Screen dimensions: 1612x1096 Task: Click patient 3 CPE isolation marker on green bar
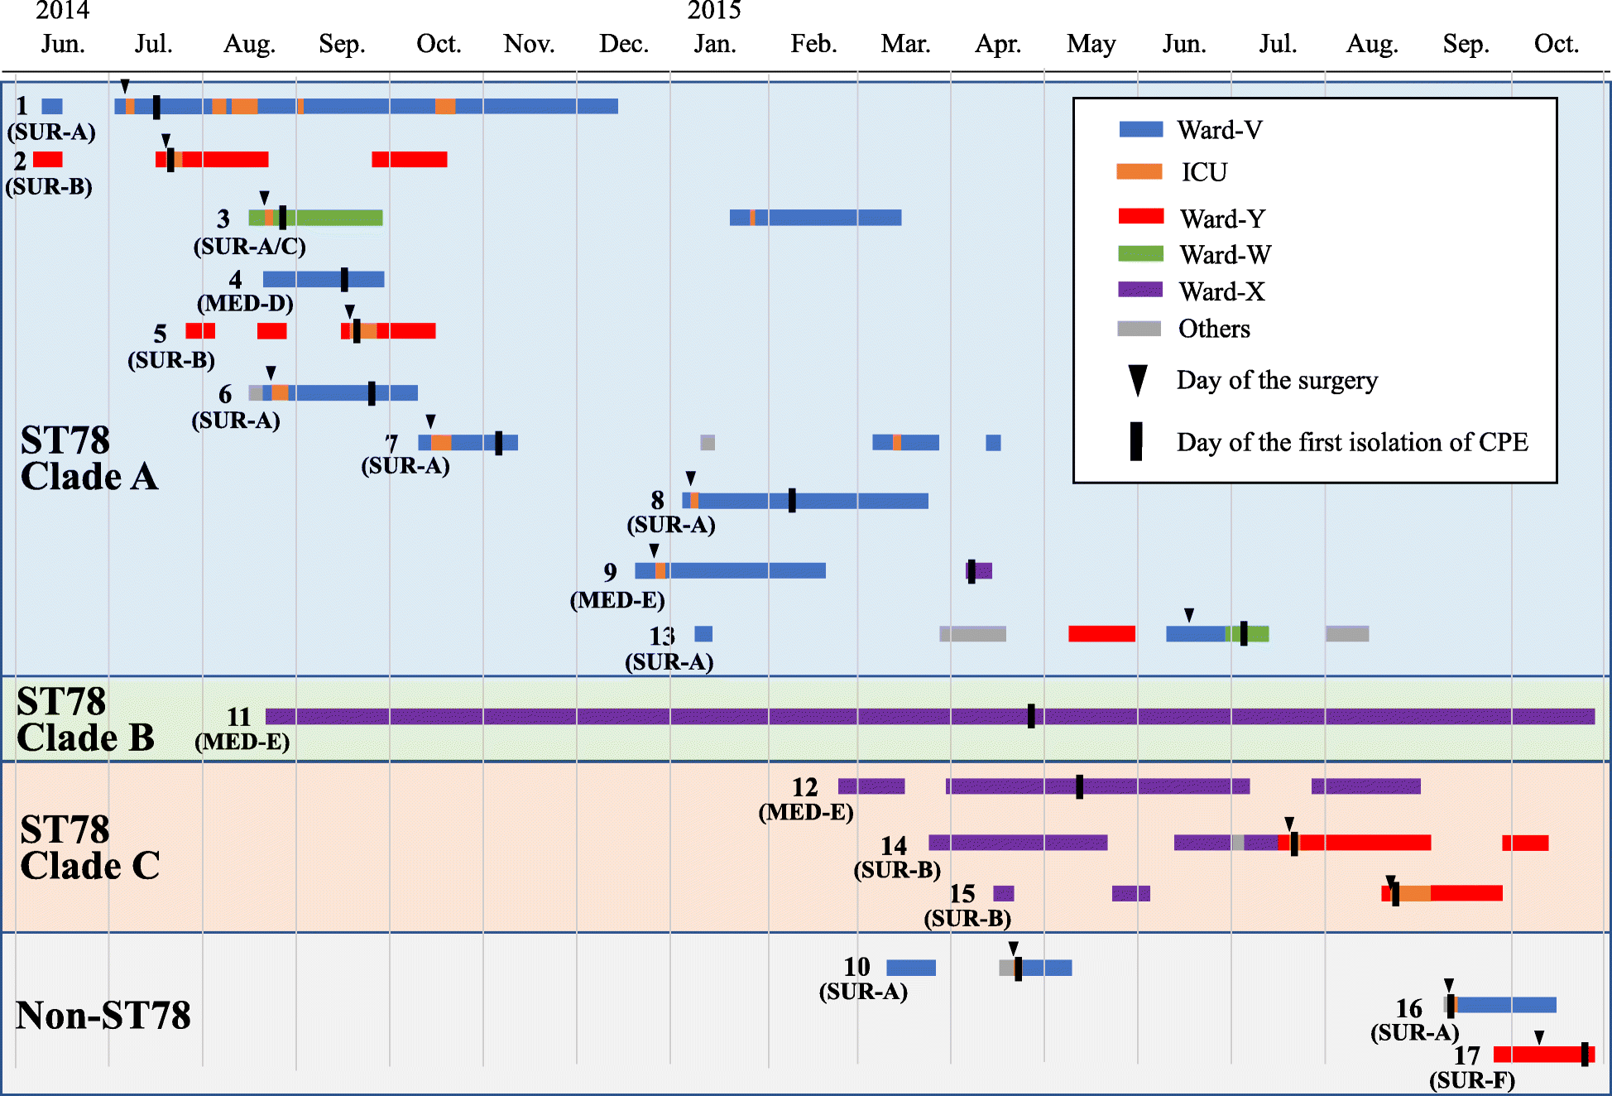[283, 218]
